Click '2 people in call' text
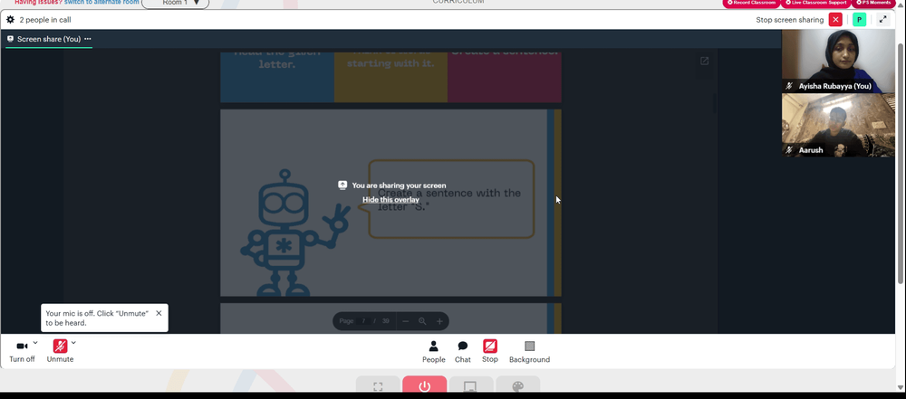 pos(45,20)
